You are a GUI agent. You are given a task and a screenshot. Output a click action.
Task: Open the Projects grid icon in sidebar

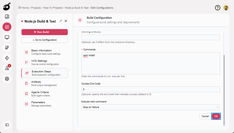7,27
